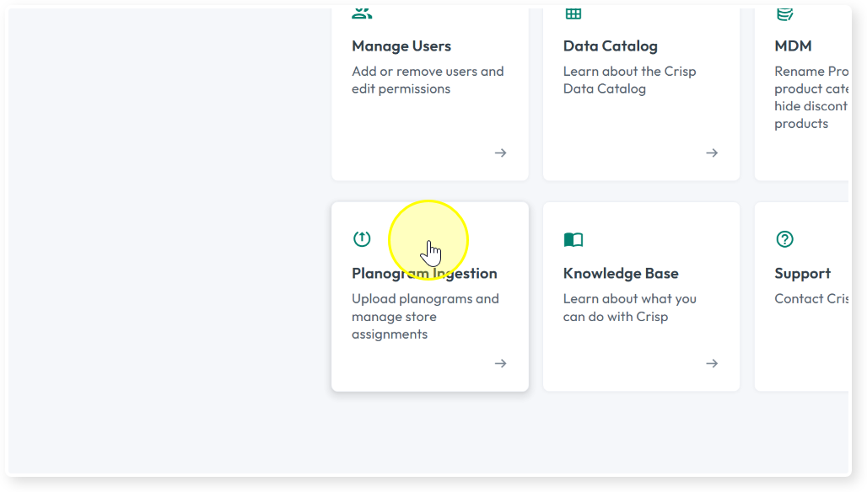Click the arrow on Manage Users card

(x=500, y=153)
